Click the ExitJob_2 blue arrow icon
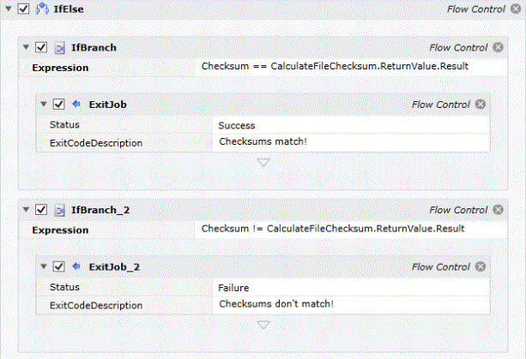This screenshot has height=359, width=526. tap(76, 266)
